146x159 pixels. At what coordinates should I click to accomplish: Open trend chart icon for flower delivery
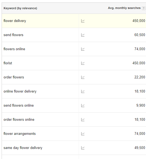coord(83,21)
